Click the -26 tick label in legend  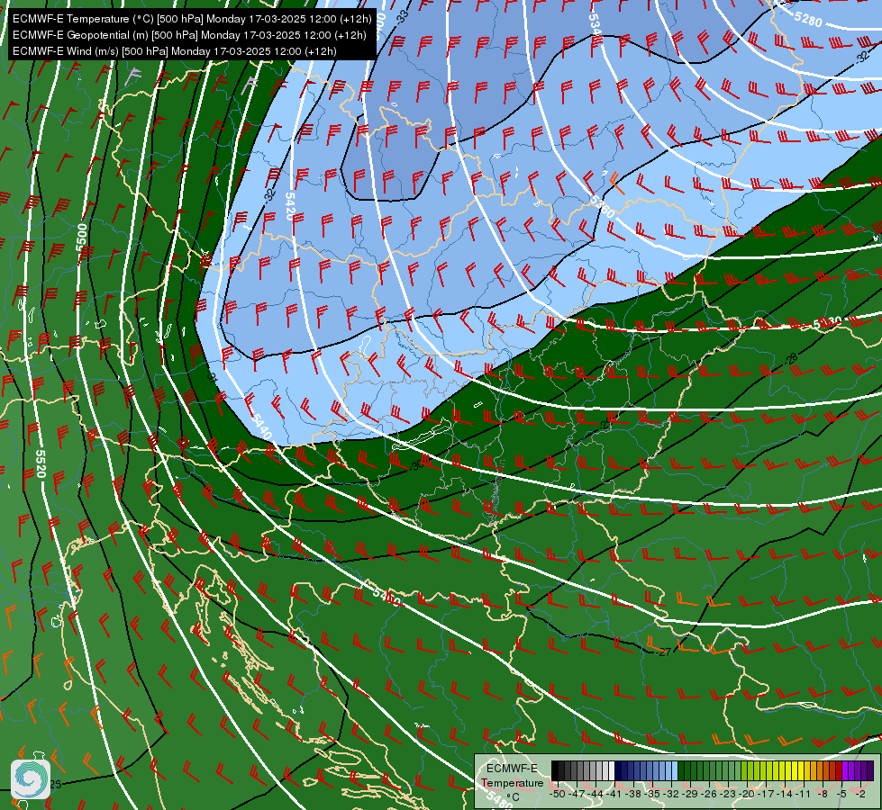point(709,794)
